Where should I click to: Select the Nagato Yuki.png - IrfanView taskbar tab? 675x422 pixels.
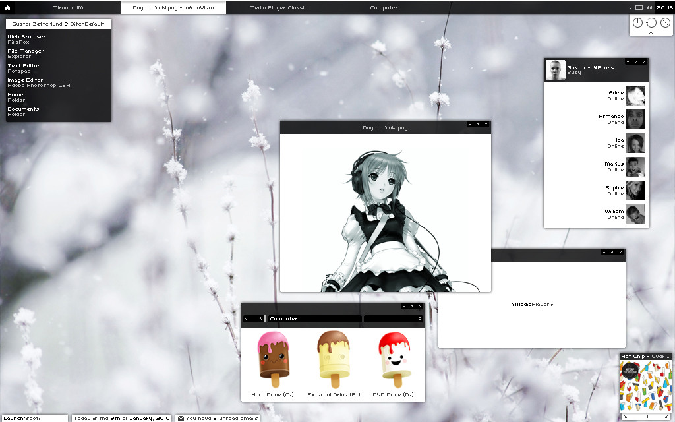point(173,7)
